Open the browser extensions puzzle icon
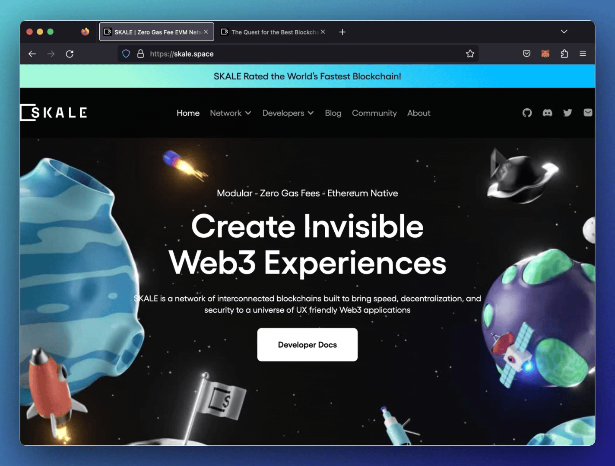This screenshot has width=615, height=466. pyautogui.click(x=564, y=54)
